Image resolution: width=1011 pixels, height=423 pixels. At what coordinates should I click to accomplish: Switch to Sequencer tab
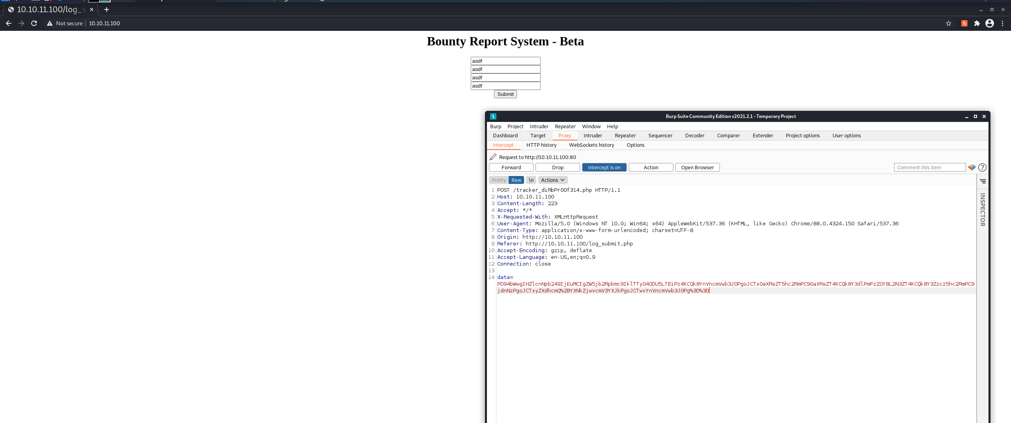tap(660, 135)
